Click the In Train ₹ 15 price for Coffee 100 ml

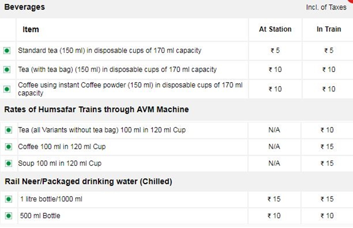point(327,147)
